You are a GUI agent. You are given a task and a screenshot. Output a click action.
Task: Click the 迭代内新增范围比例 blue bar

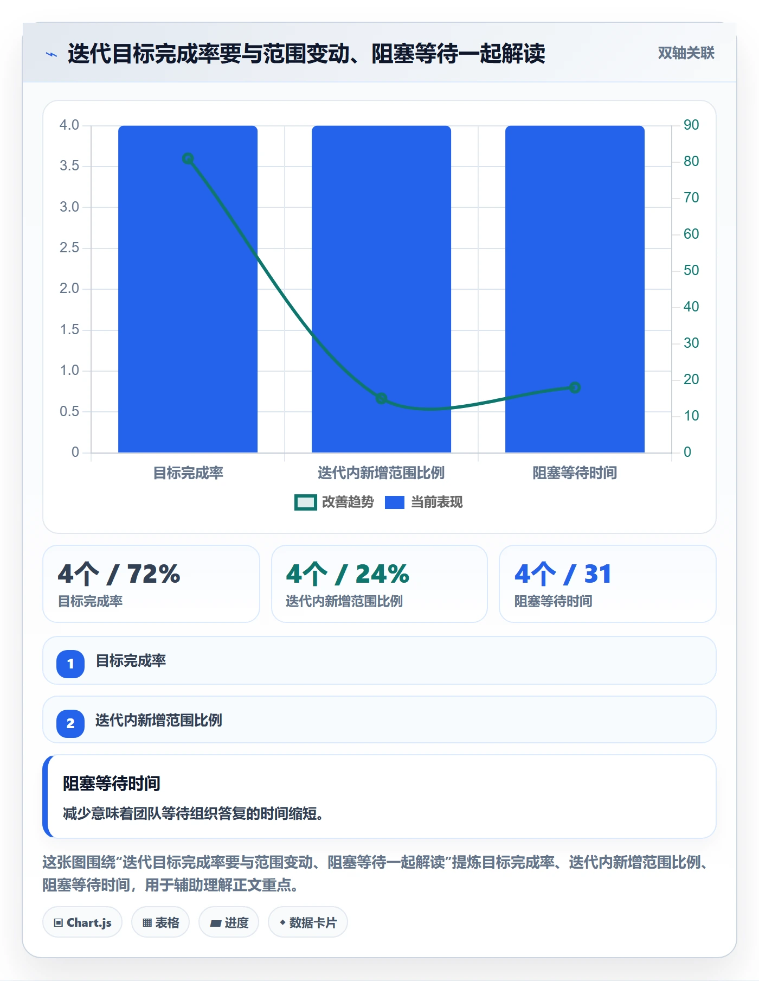click(x=381, y=289)
